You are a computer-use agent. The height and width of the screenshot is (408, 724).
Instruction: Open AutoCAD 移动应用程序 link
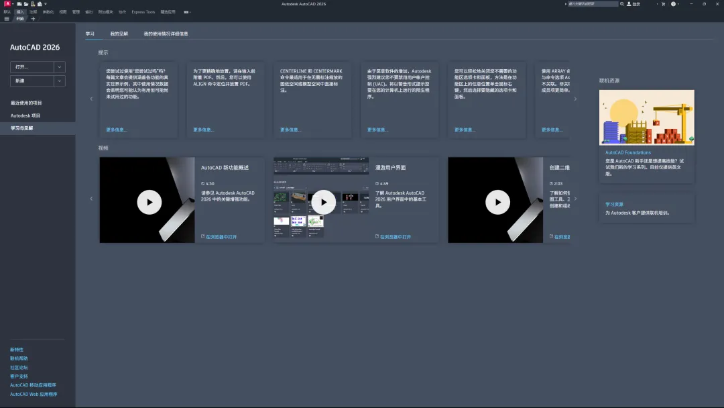(33, 385)
